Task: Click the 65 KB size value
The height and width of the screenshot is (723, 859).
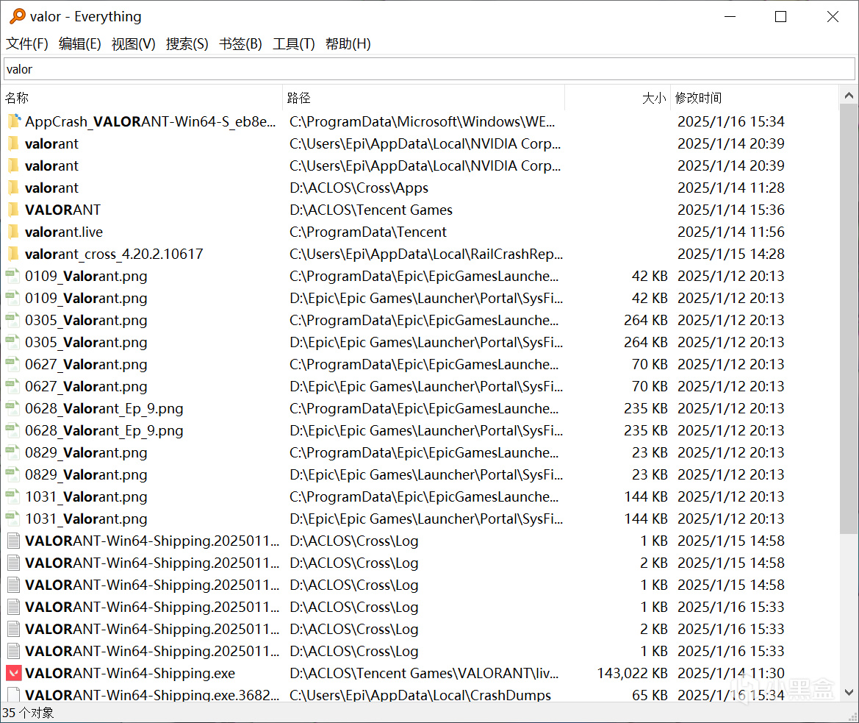Action: (x=650, y=695)
